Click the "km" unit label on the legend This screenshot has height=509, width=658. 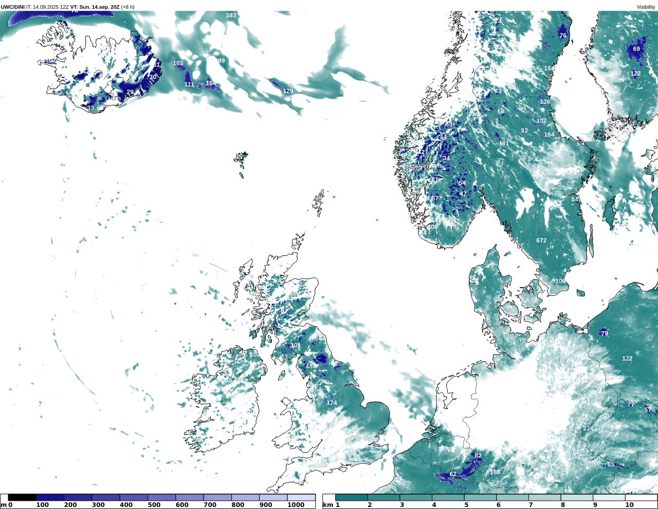click(327, 505)
